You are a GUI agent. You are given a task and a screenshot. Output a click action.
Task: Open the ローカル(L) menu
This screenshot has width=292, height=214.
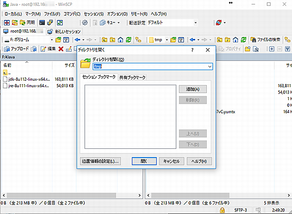click(x=13, y=14)
